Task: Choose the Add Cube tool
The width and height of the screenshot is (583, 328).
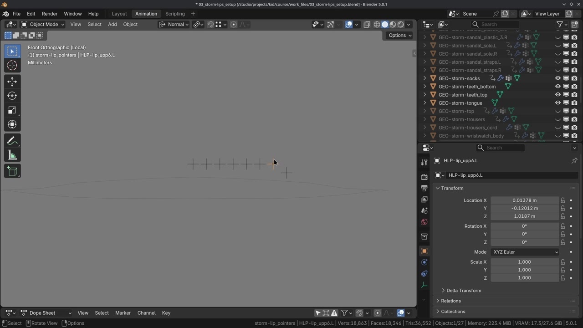Action: pyautogui.click(x=12, y=171)
